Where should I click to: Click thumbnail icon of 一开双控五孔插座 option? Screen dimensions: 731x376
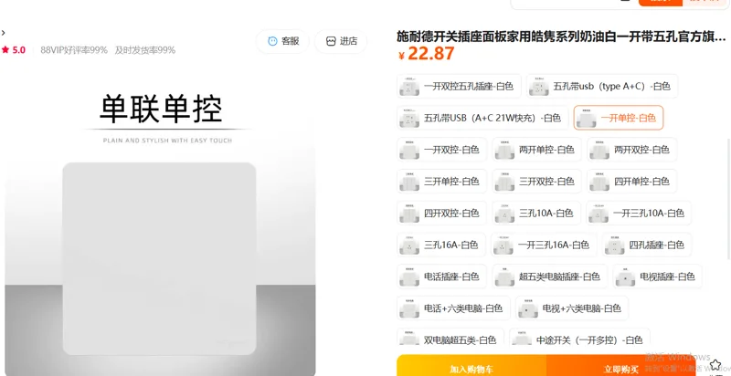pos(408,87)
